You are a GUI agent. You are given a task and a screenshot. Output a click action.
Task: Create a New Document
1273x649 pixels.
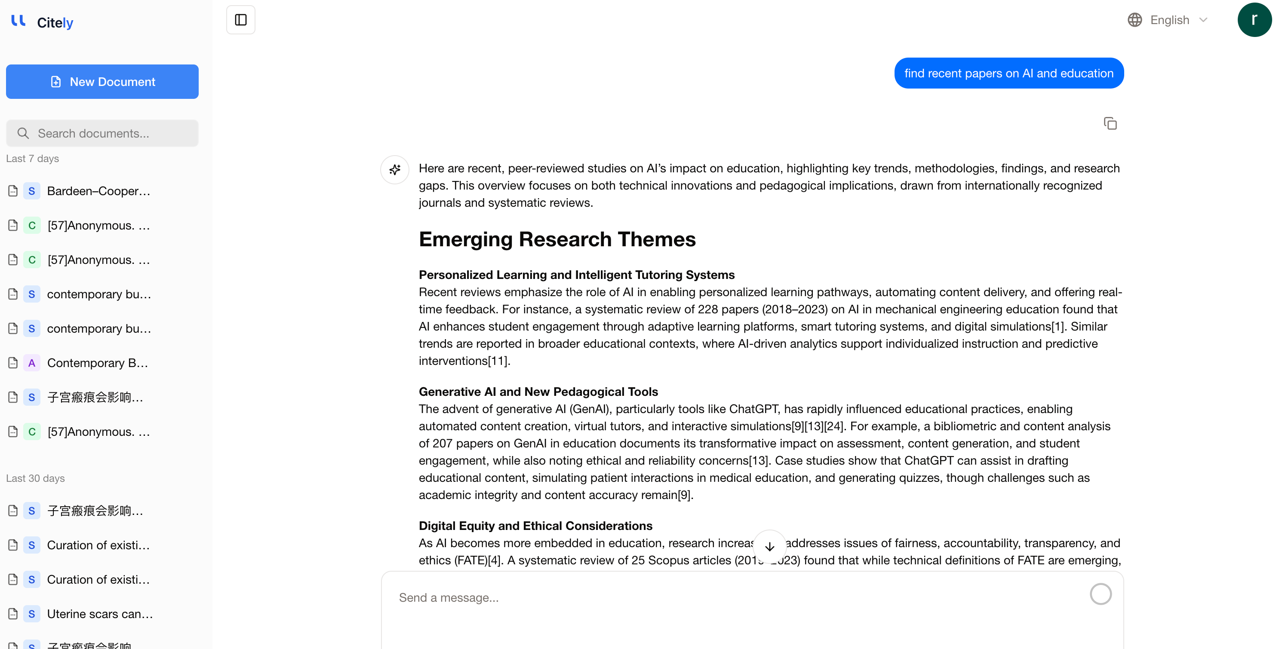(102, 82)
